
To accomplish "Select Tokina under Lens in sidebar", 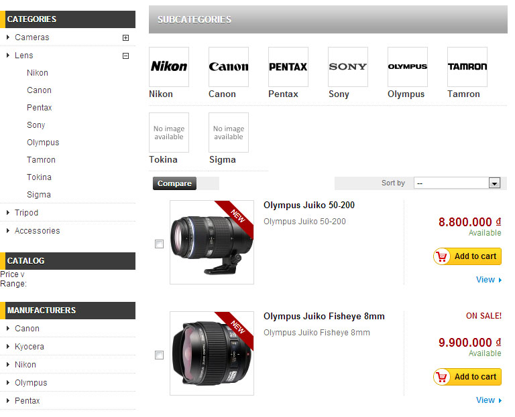I will 39,177.
